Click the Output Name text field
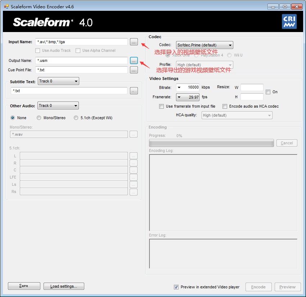 point(81,60)
